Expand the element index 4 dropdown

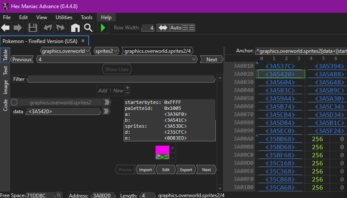(195, 60)
